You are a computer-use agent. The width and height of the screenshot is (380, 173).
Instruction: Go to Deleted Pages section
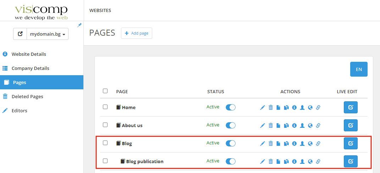(x=27, y=97)
